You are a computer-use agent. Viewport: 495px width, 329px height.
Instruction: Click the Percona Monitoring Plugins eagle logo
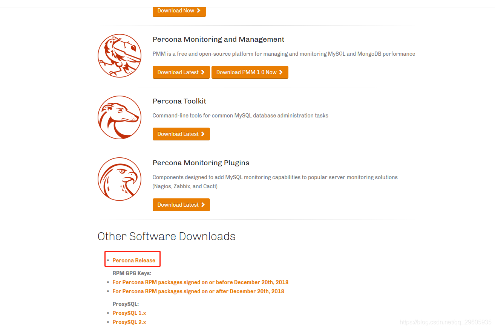[x=120, y=179]
